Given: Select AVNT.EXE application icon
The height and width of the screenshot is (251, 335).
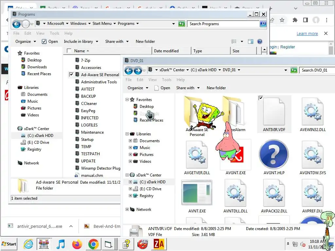Looking at the screenshot, I should coord(197,192).
